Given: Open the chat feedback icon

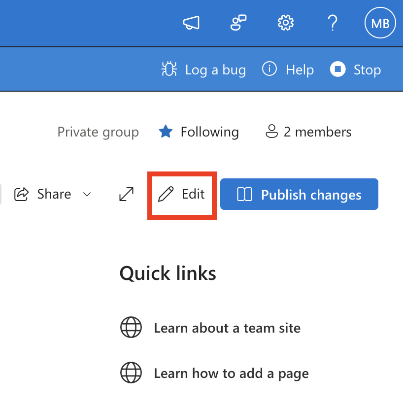Looking at the screenshot, I should (238, 23).
